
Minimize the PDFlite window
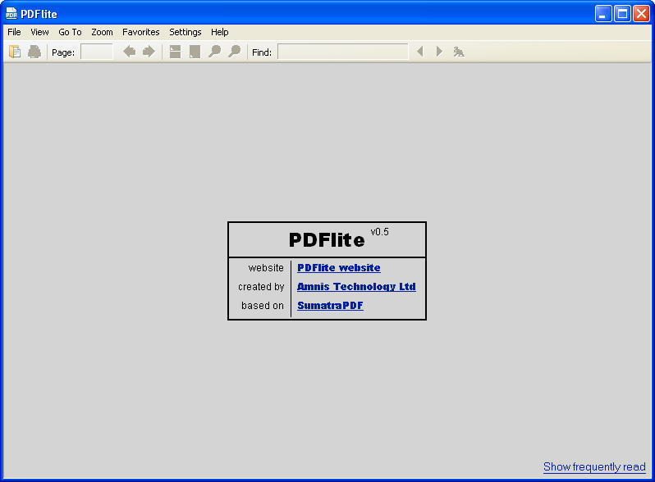tap(603, 14)
